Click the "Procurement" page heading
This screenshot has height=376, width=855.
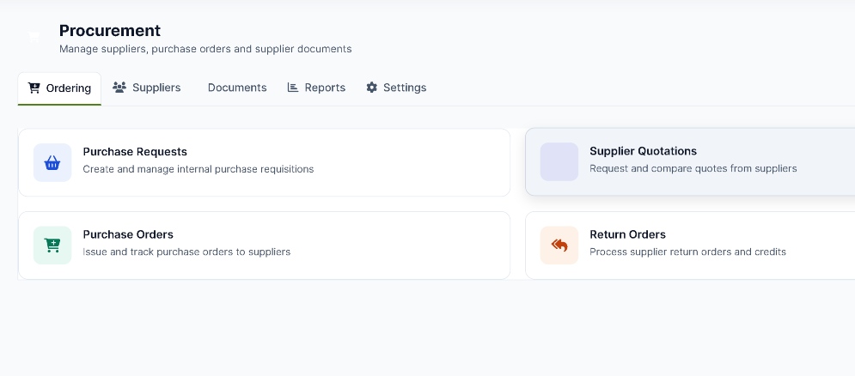(110, 31)
